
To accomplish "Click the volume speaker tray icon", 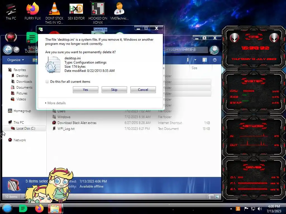I will click(x=259, y=209).
